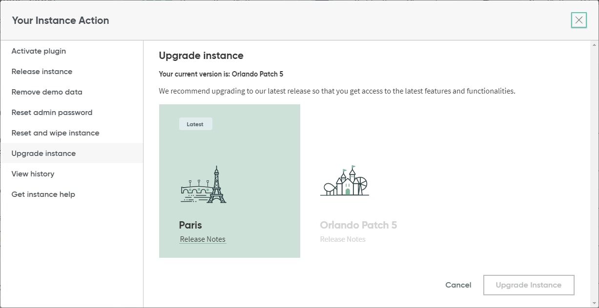599x308 pixels.
Task: Open the Paris Release Notes link
Action: (203, 239)
